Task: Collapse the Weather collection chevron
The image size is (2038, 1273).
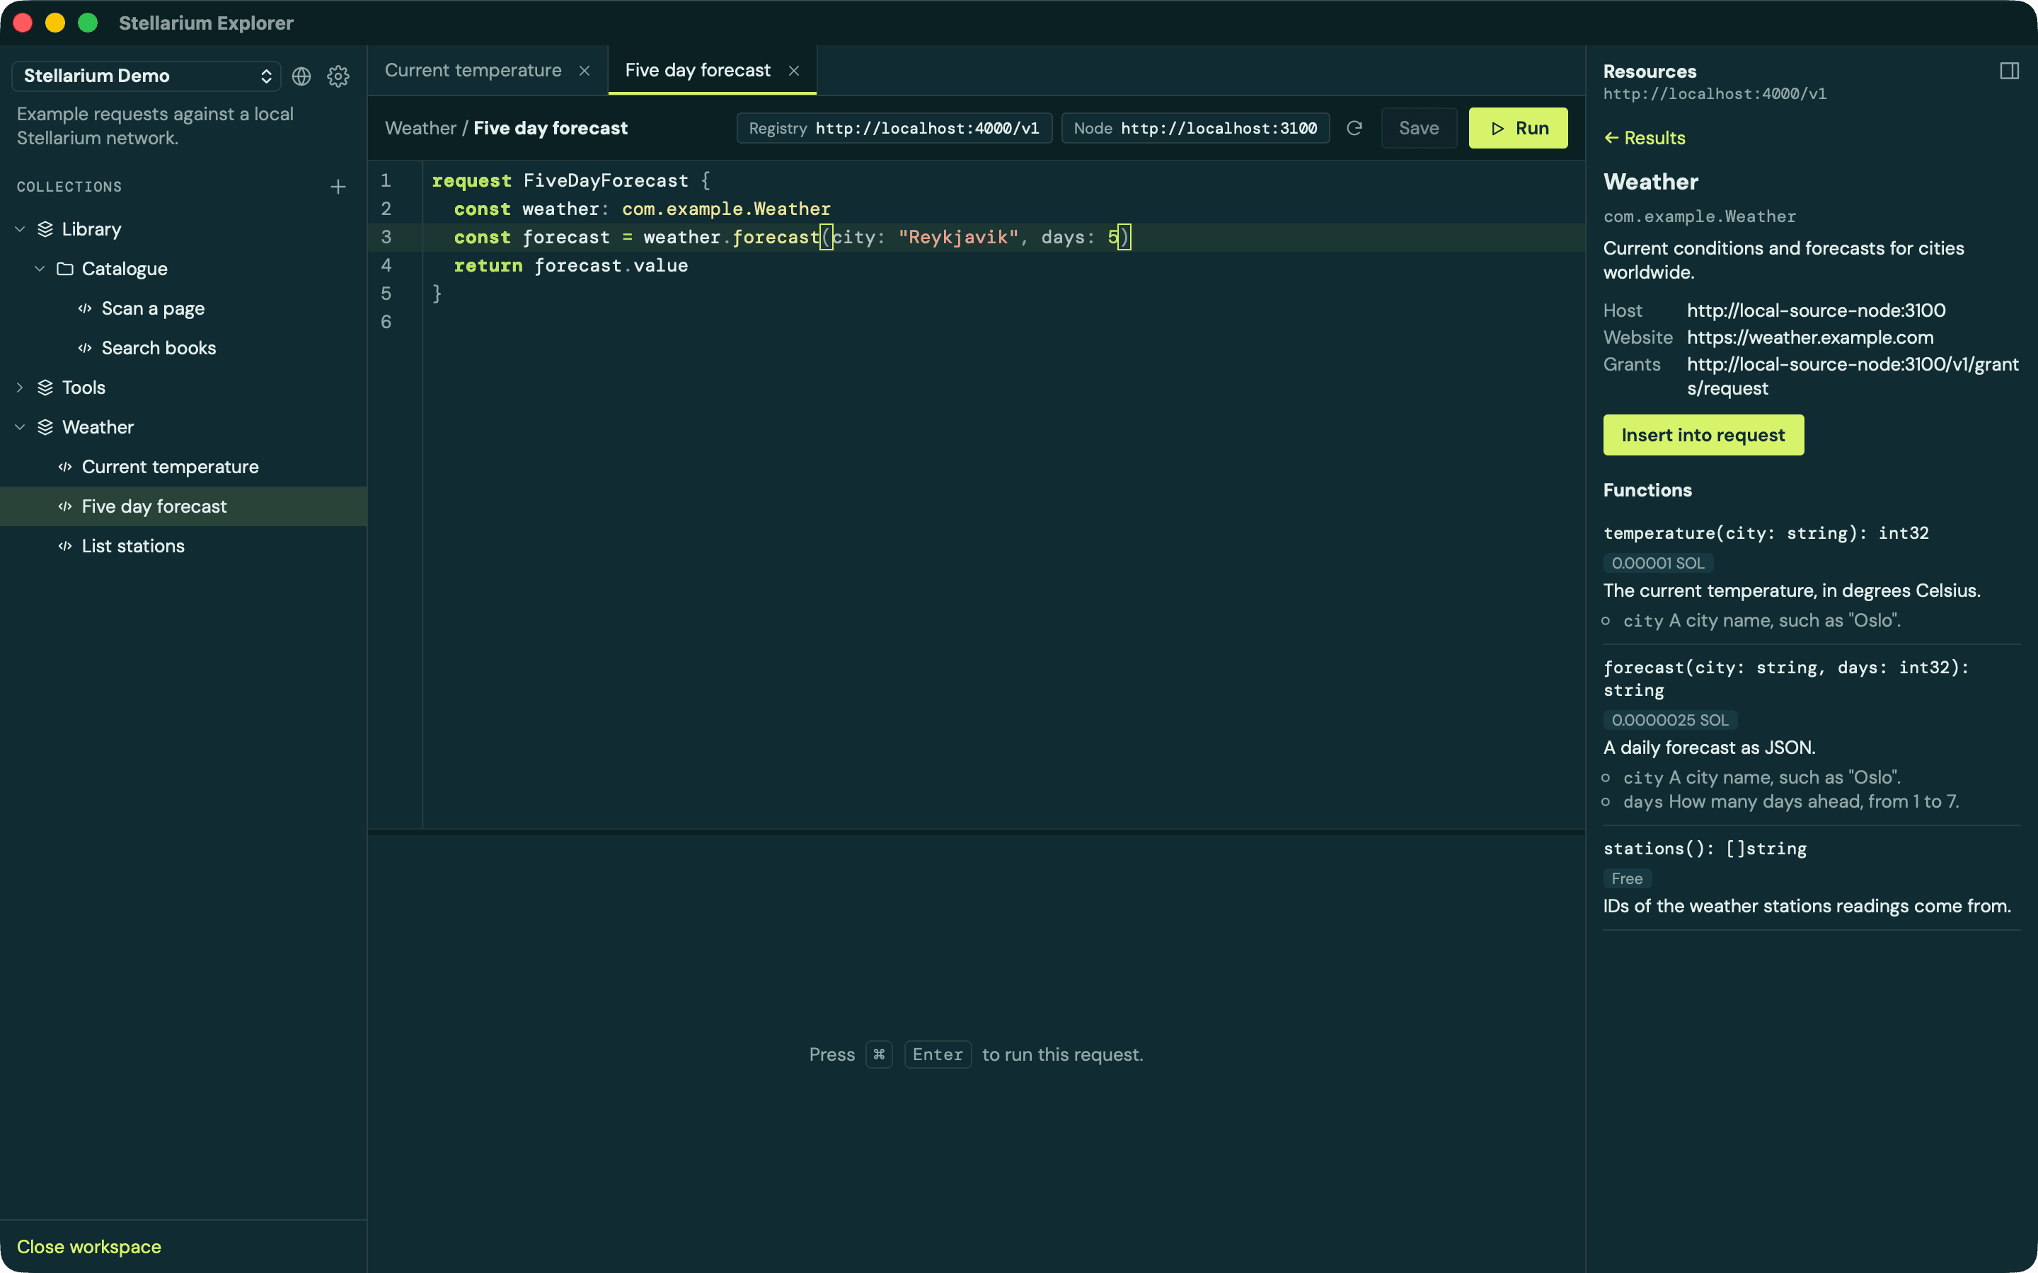Action: (x=21, y=427)
